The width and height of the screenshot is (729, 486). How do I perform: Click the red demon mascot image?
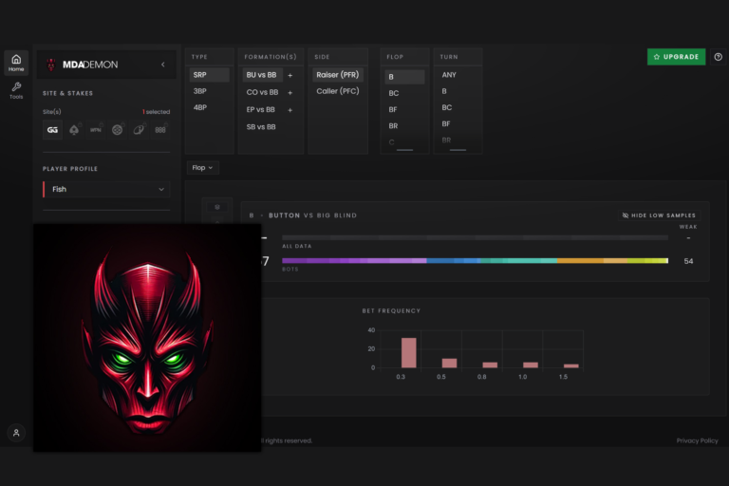click(147, 338)
